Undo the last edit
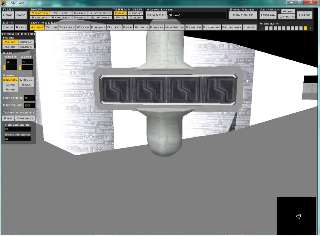The image size is (320, 236). point(8,27)
